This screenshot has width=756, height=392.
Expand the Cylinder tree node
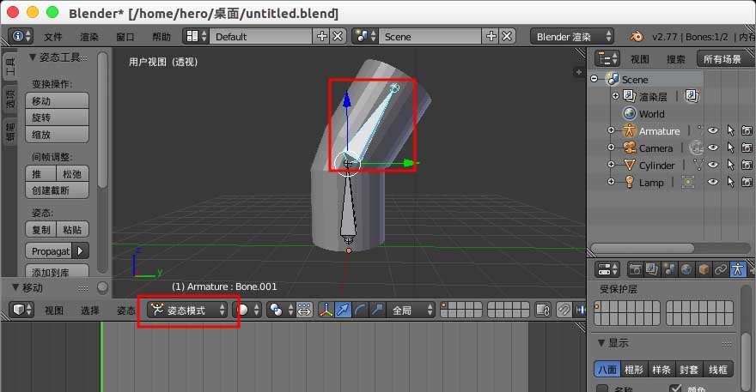(x=611, y=165)
